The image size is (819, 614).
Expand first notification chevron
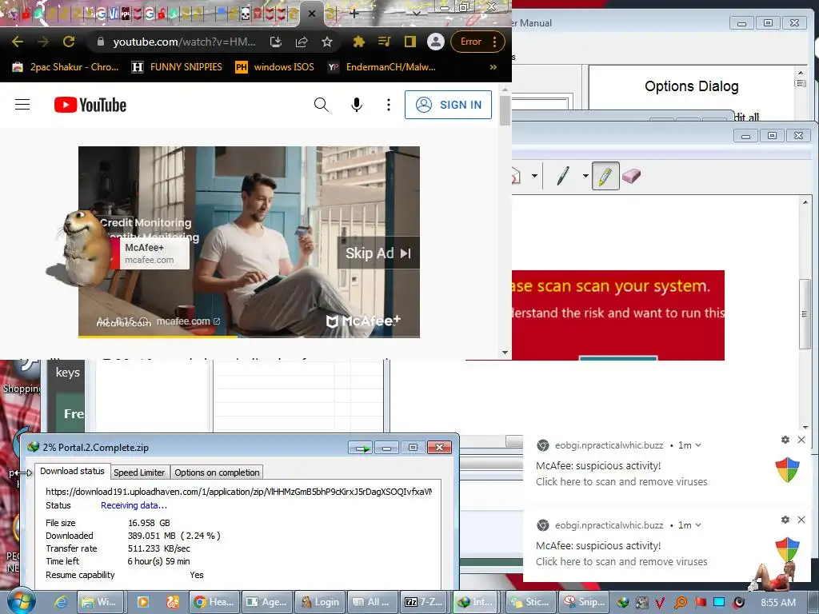coord(697,445)
